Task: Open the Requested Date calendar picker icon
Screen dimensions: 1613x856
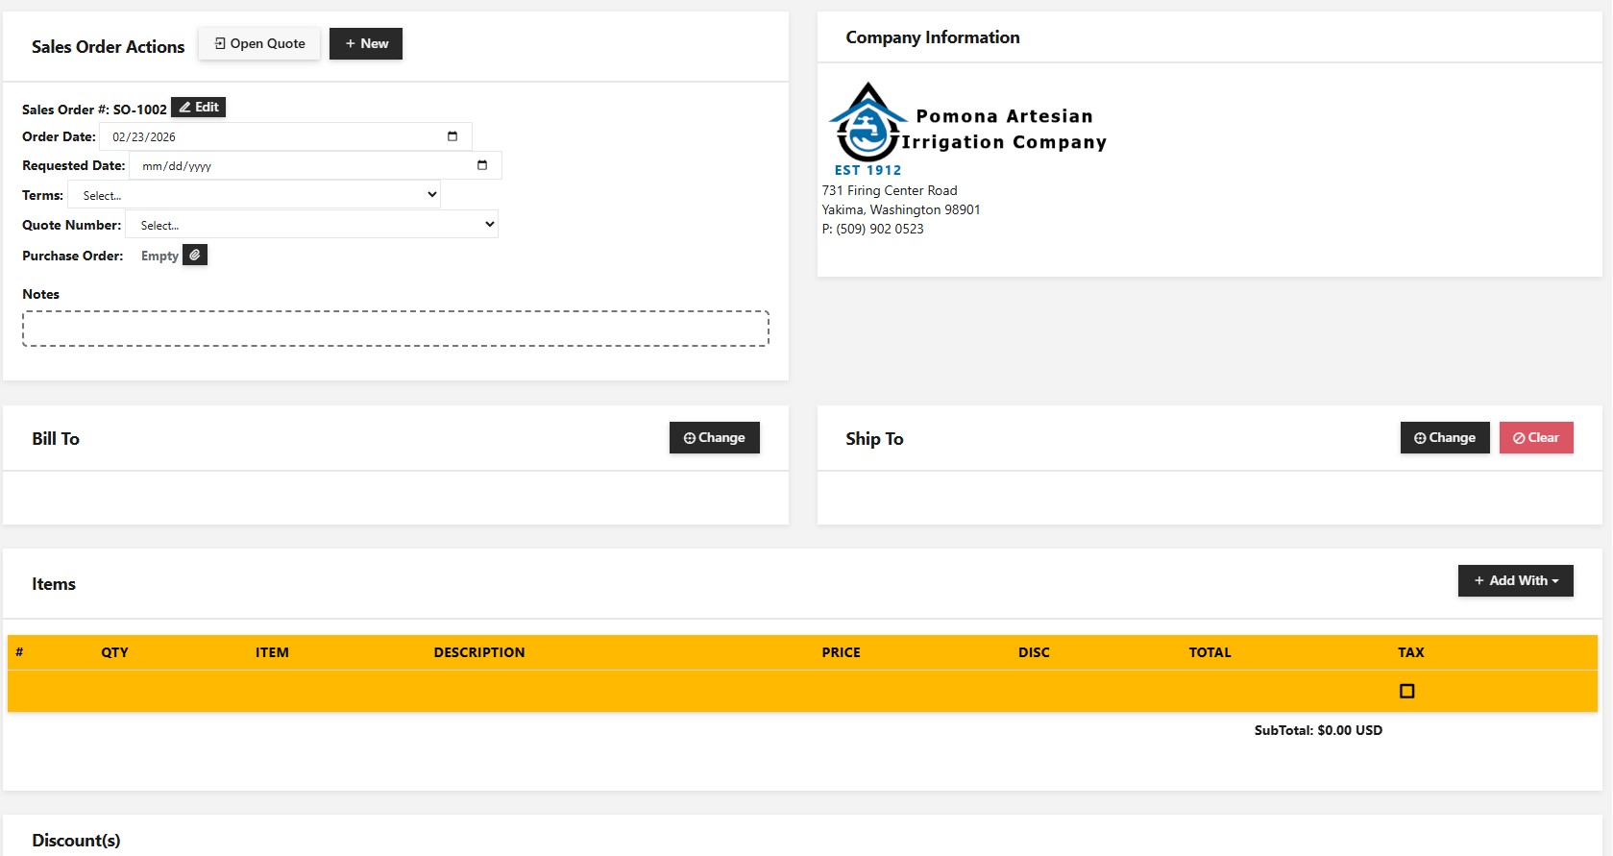Action: click(482, 165)
